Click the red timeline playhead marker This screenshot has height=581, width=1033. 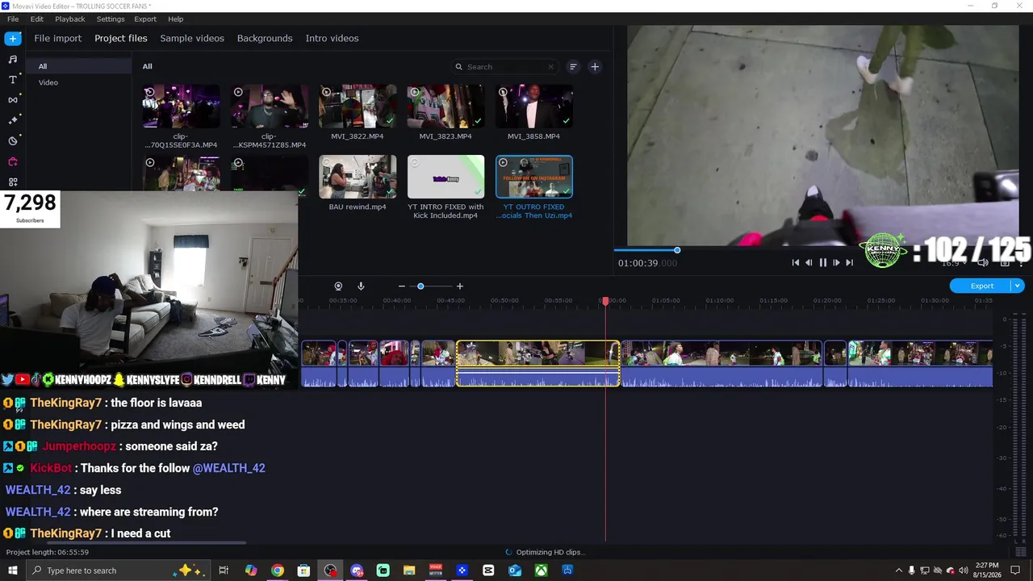pos(605,301)
